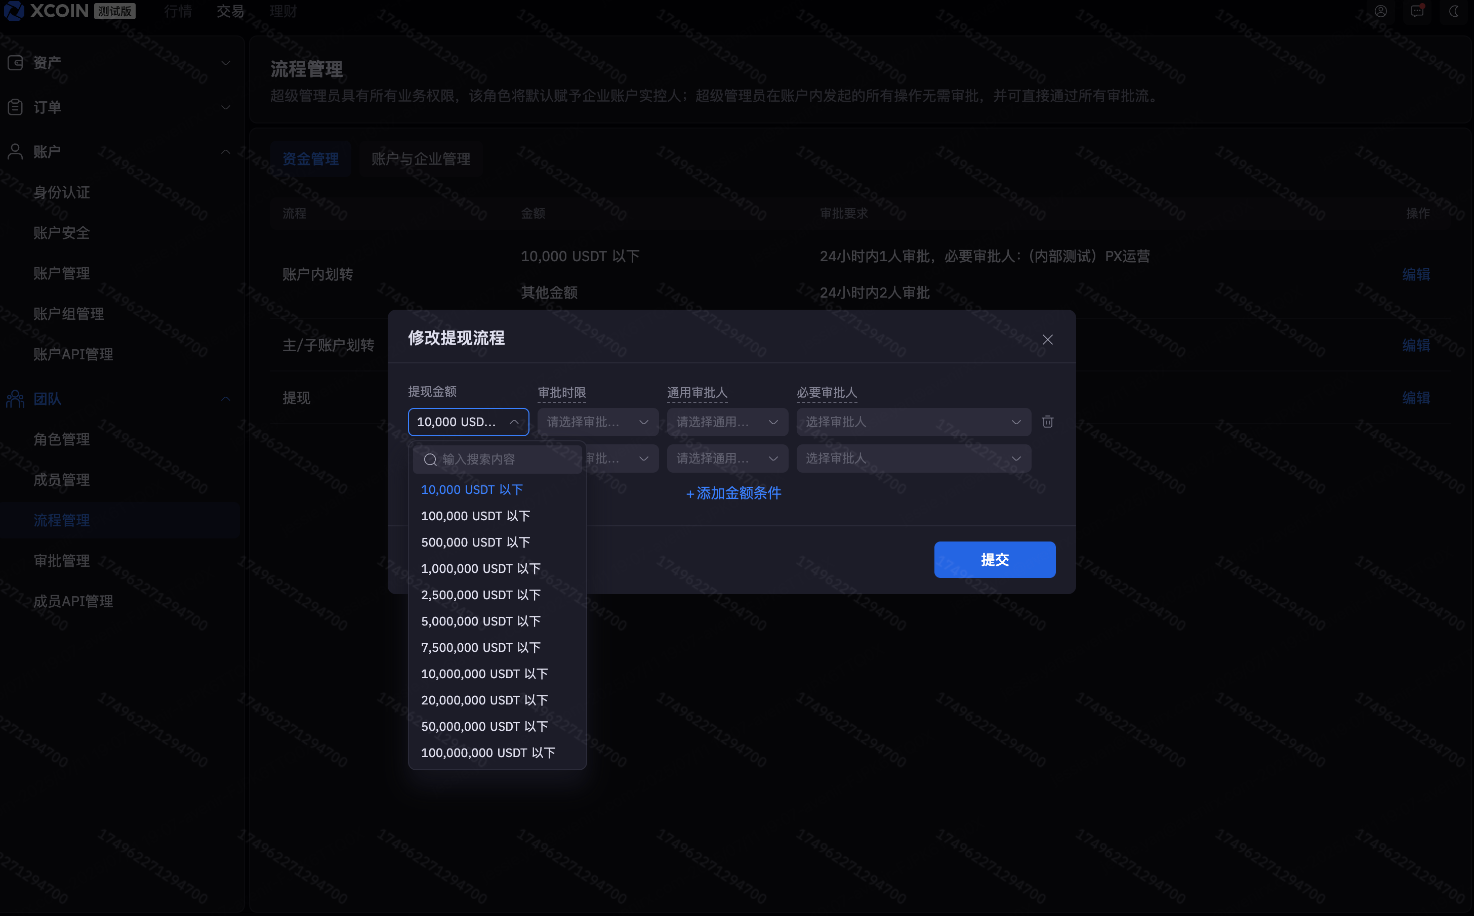The height and width of the screenshot is (916, 1474).
Task: Select 500,000 USDT 以下 option
Action: tap(476, 542)
